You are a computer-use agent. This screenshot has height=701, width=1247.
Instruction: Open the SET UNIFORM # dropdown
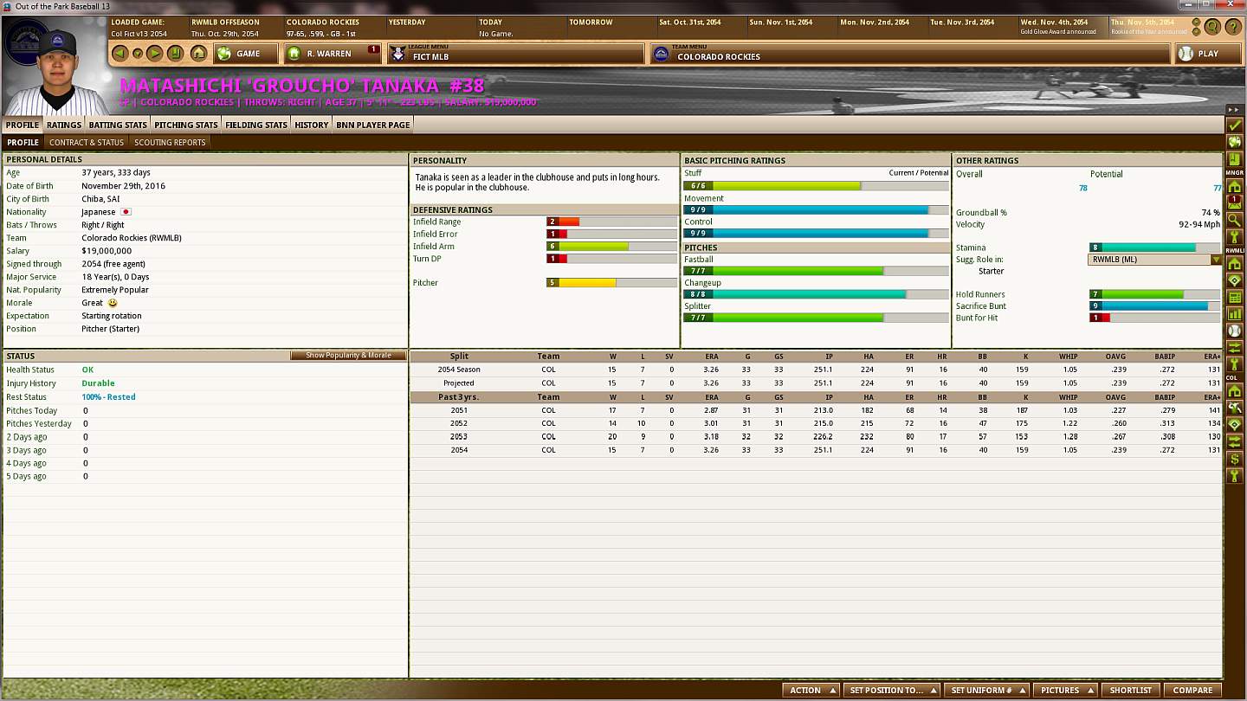(x=986, y=690)
